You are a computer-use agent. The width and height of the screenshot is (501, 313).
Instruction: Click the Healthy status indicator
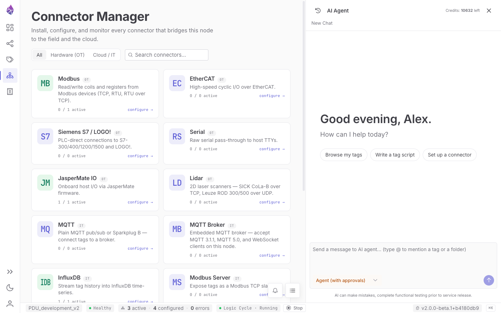pos(100,308)
